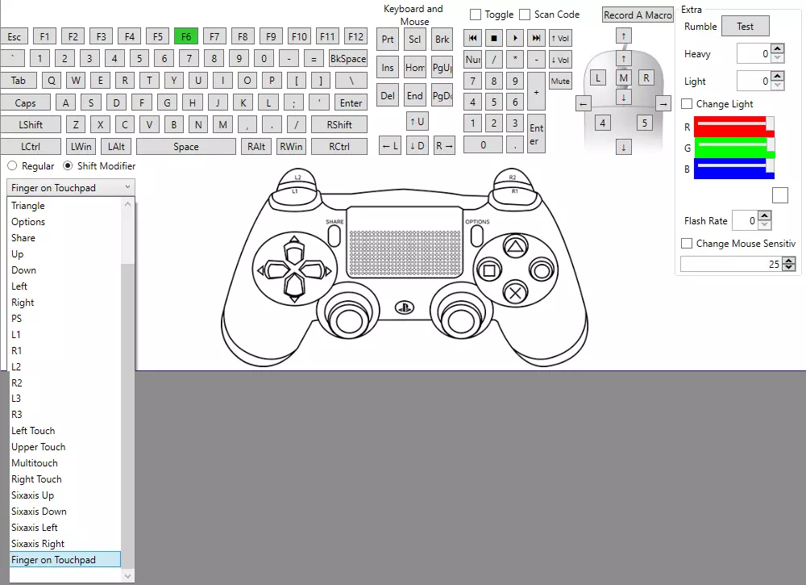The image size is (806, 585).
Task: Click the highlighted F6 key
Action: click(186, 36)
